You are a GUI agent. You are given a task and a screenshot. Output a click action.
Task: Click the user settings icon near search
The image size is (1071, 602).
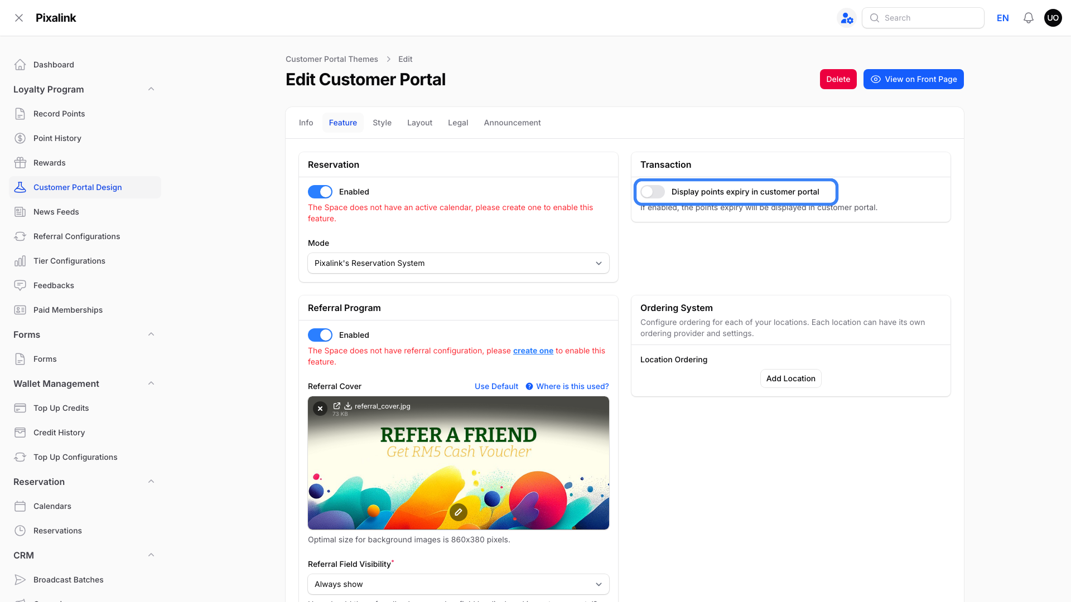pyautogui.click(x=847, y=18)
